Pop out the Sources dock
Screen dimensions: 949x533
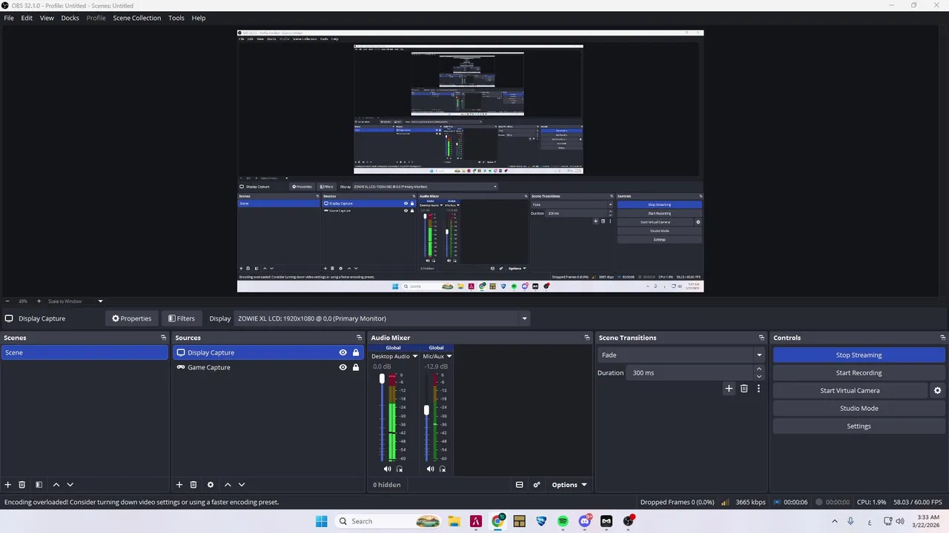click(360, 338)
